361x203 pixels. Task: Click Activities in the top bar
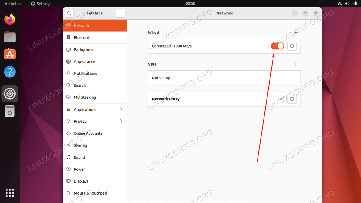13,4
